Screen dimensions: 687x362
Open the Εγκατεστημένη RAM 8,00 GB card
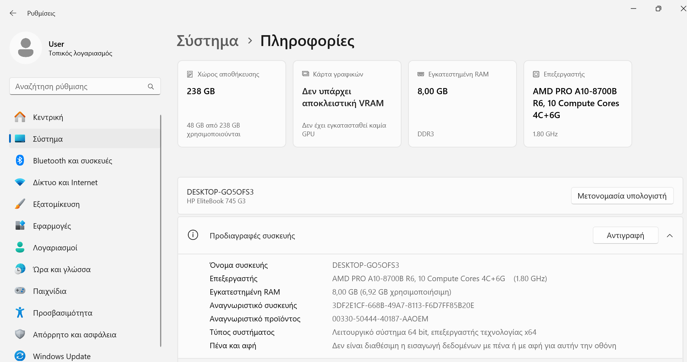pyautogui.click(x=462, y=104)
